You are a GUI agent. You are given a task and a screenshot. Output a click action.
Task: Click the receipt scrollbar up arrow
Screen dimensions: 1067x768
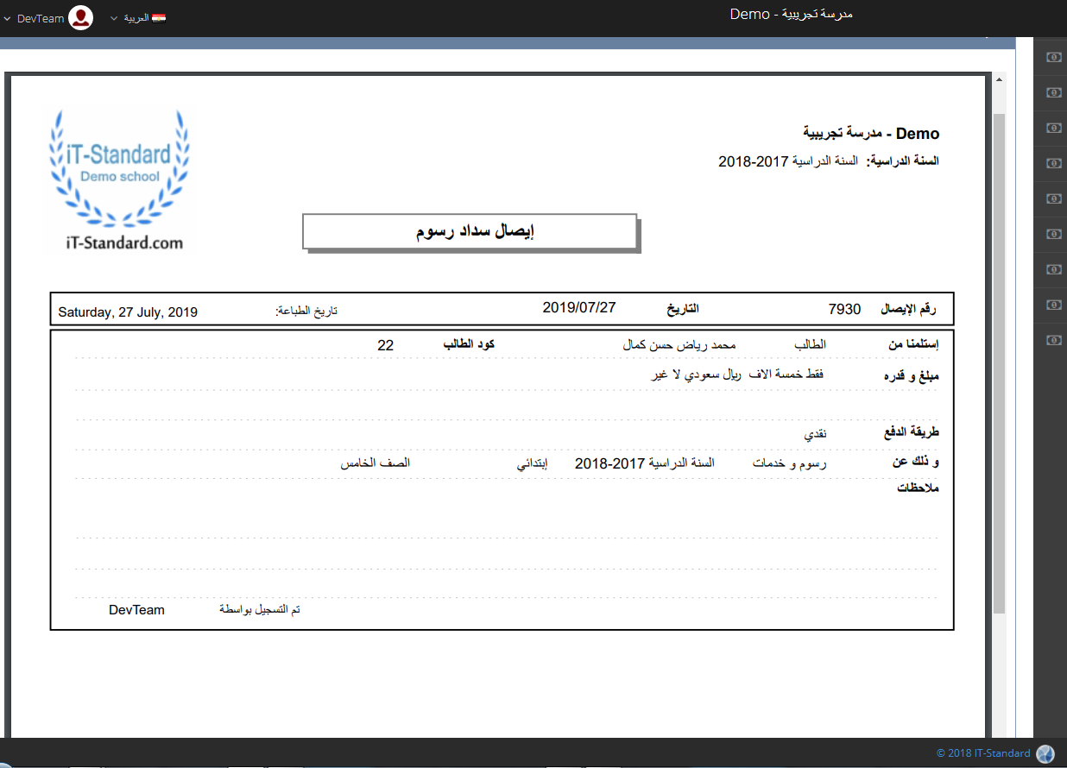[x=1000, y=79]
